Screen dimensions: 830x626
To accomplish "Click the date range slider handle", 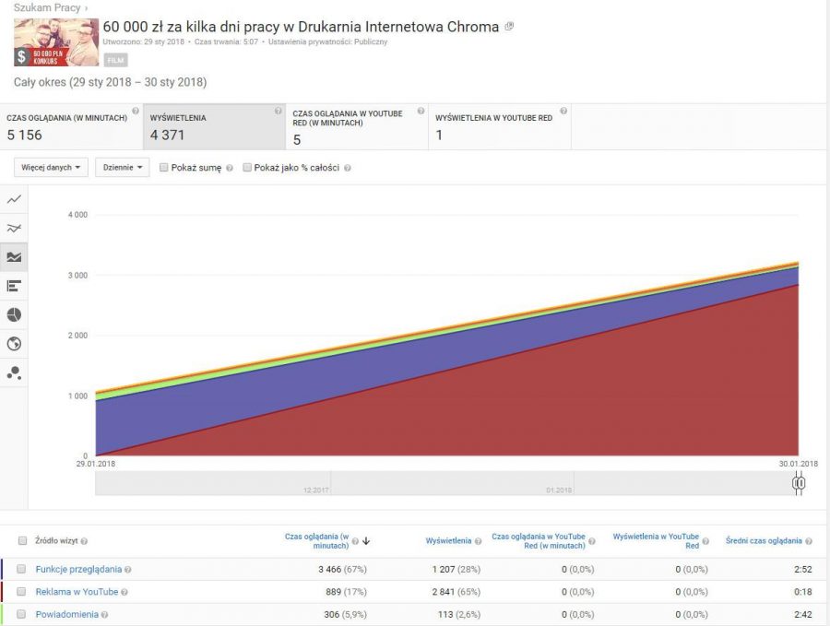I will tap(800, 483).
